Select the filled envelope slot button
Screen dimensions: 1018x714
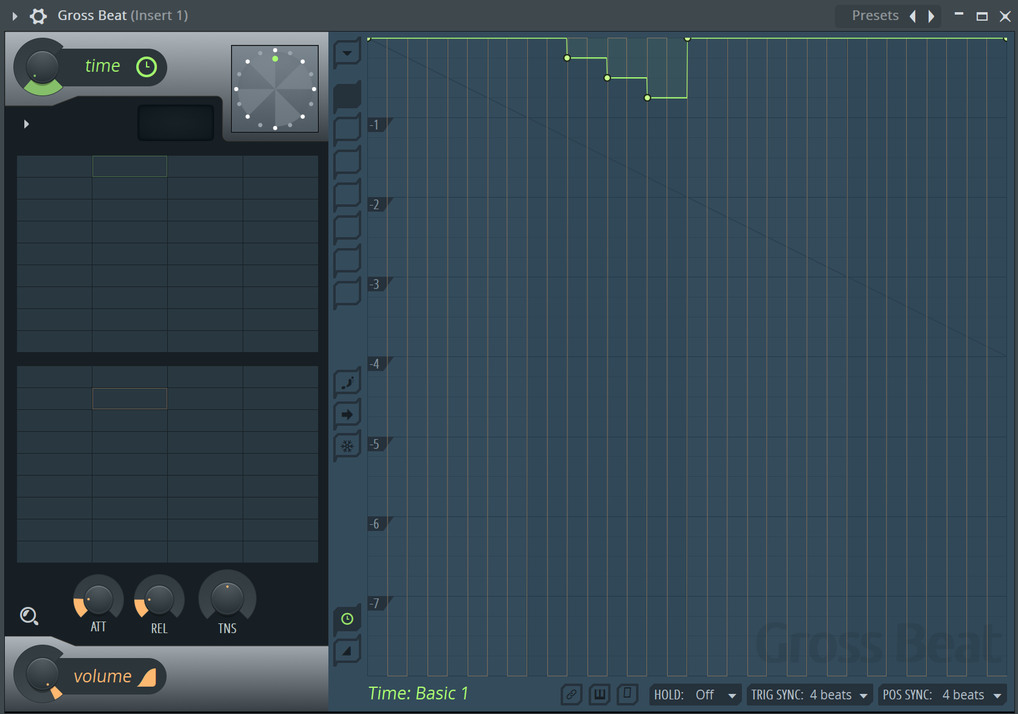347,96
